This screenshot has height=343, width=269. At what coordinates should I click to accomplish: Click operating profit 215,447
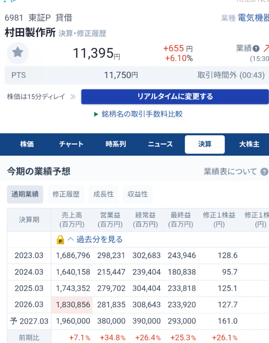[x=111, y=272]
